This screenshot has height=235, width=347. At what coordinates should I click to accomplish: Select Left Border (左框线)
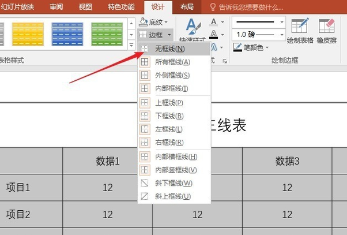[174, 129]
